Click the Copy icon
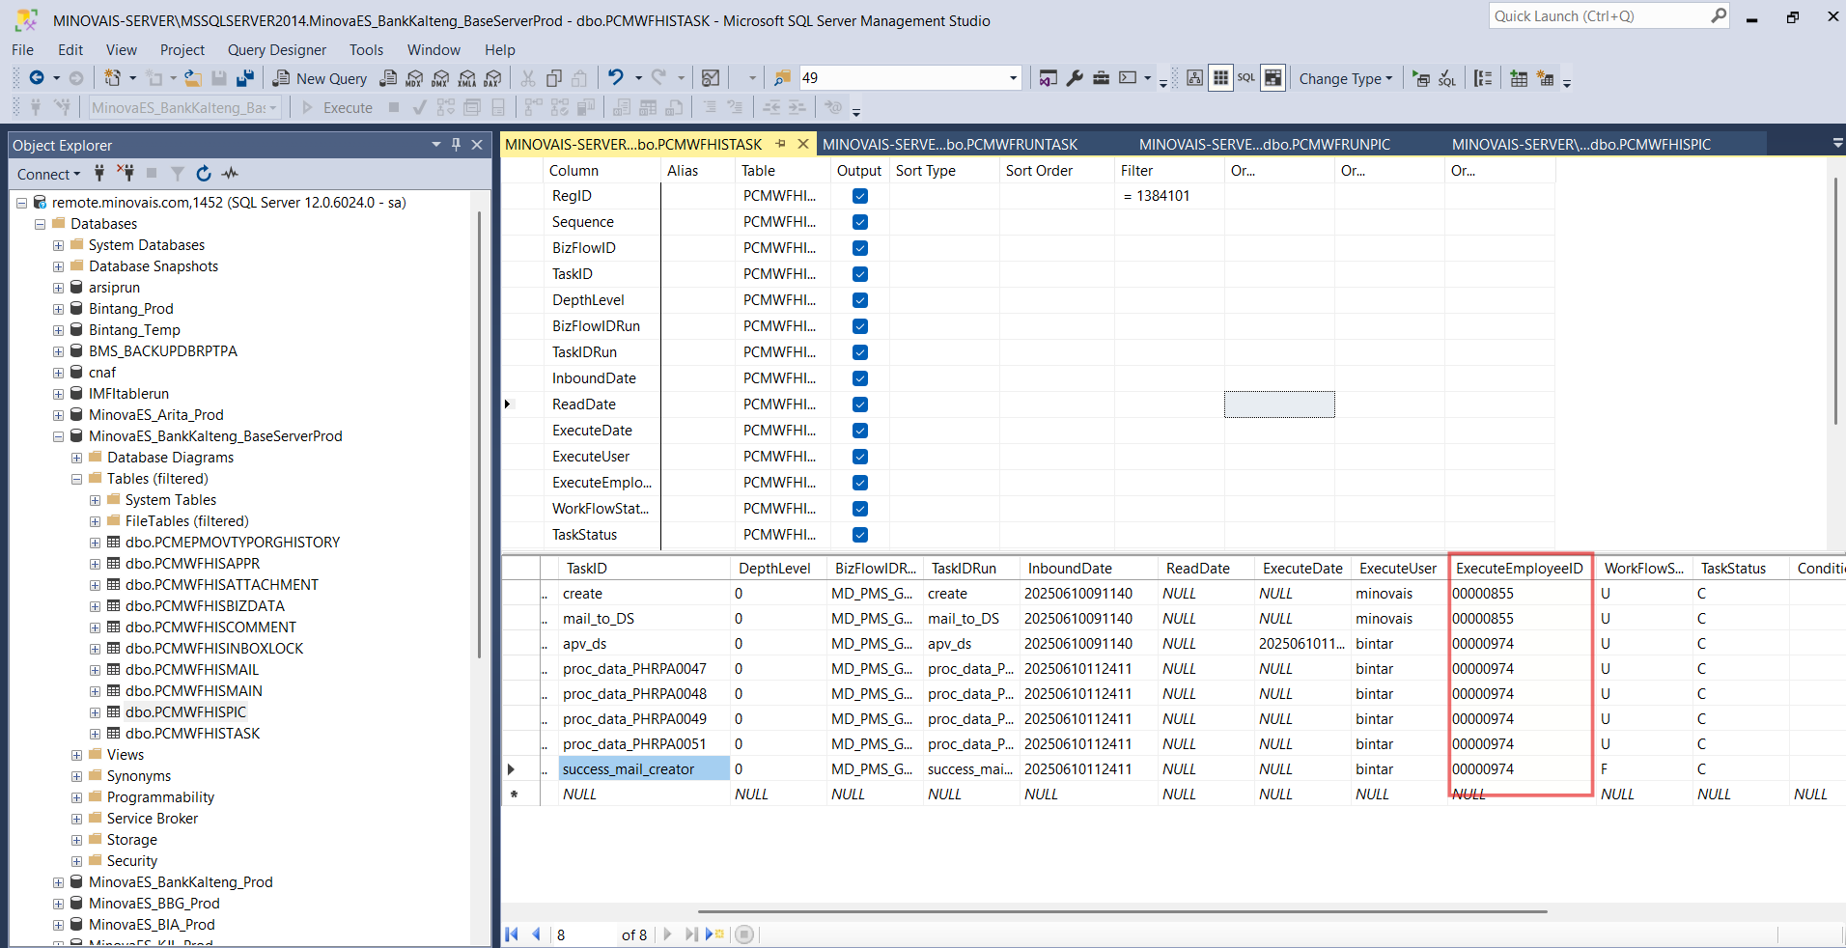This screenshot has width=1846, height=948. (554, 78)
